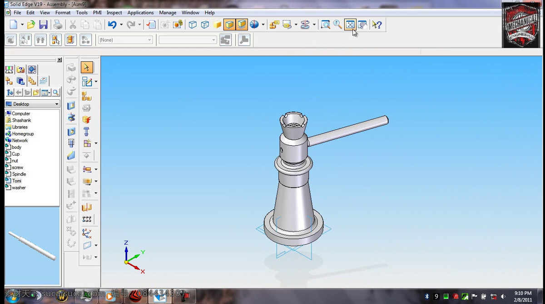Viewport: 545px width, 304px height.
Task: Open the View menu
Action: (x=45, y=13)
